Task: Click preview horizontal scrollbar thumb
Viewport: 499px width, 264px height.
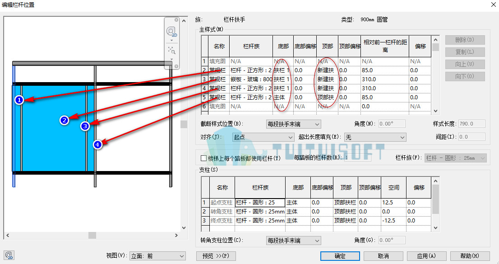Action: tap(92, 235)
